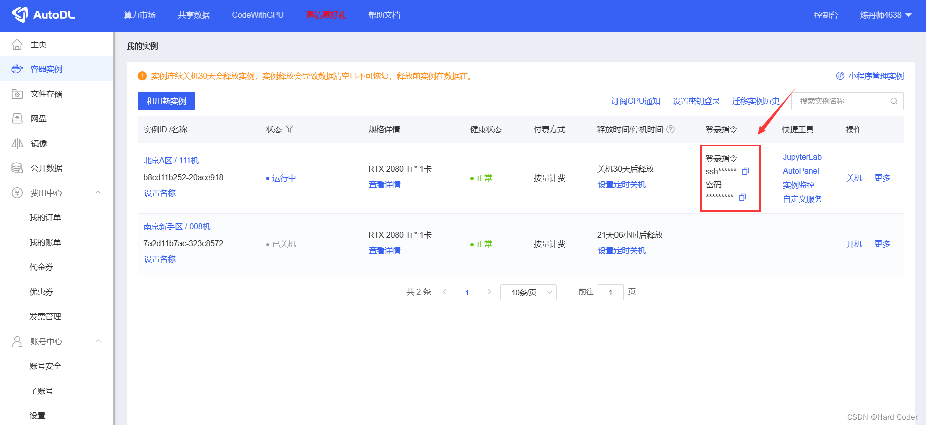Screen dimensions: 926x425
Task: Open 发票管理 in sidebar
Action: tap(45, 317)
